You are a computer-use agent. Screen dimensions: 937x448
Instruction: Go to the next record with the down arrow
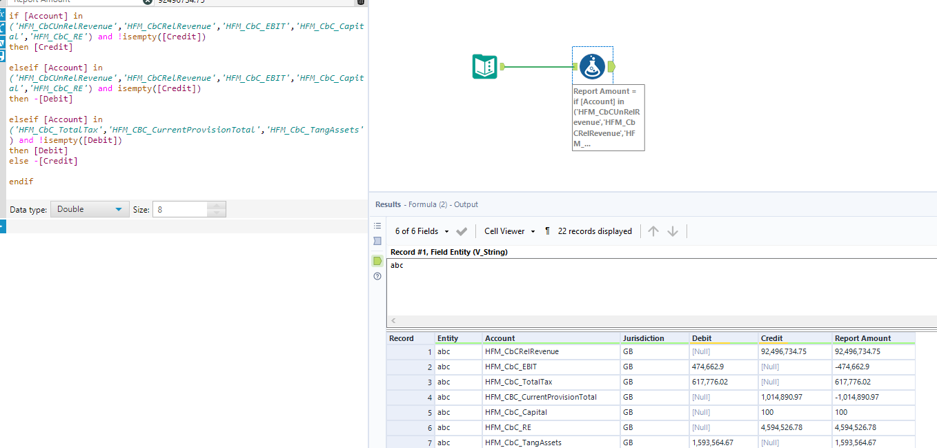coord(673,231)
